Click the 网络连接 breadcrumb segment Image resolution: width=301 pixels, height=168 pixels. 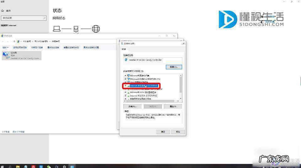[56, 41]
